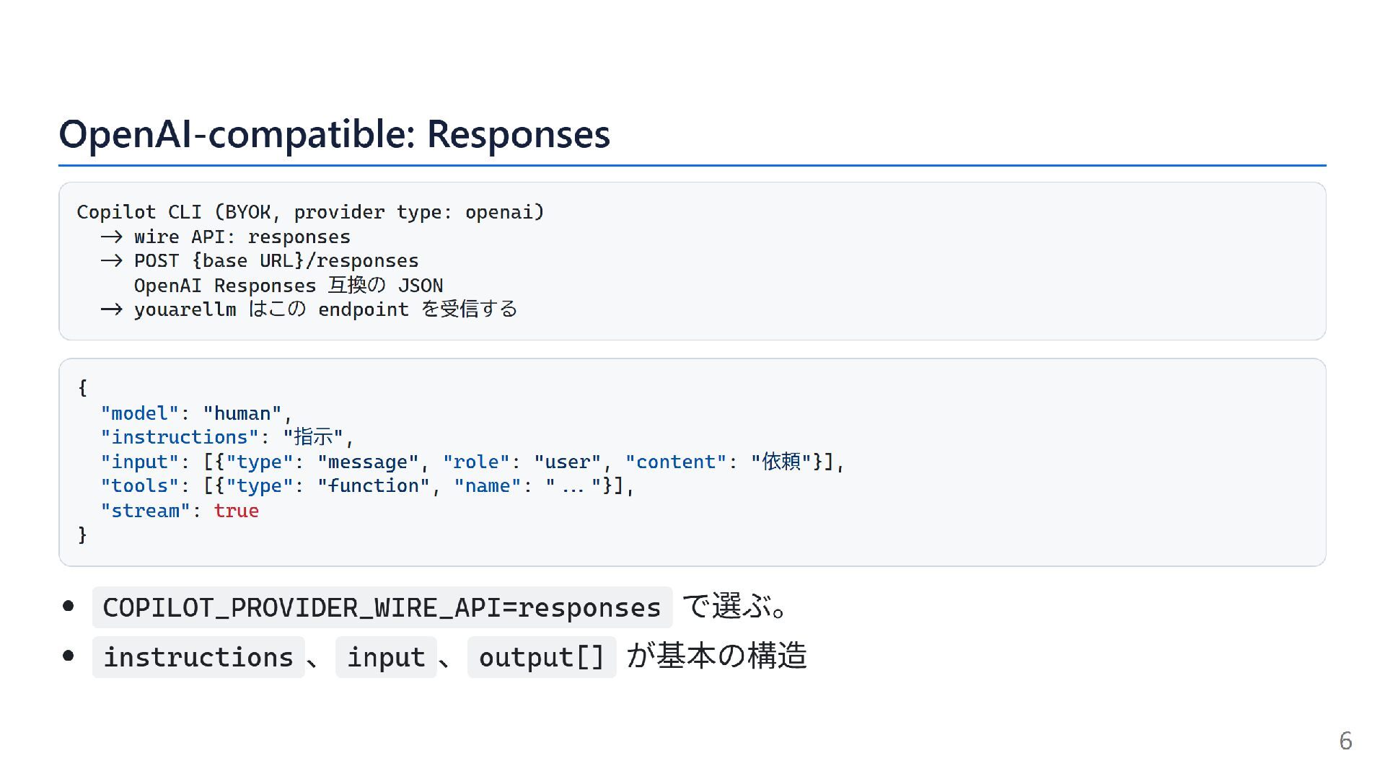Click the second bullet point dot

(x=69, y=656)
